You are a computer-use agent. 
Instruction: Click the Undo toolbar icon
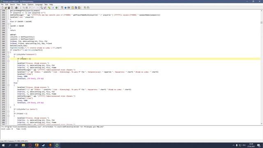[34, 7]
